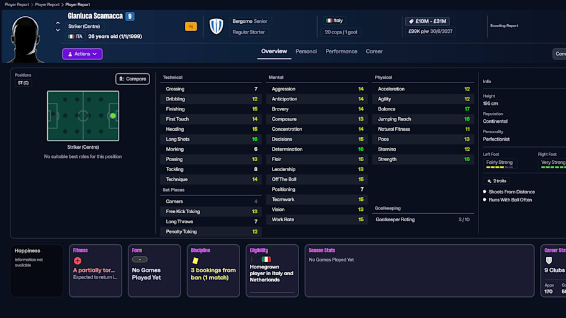
Task: Click the Italian flag in Eligibility card
Action: coord(266,259)
